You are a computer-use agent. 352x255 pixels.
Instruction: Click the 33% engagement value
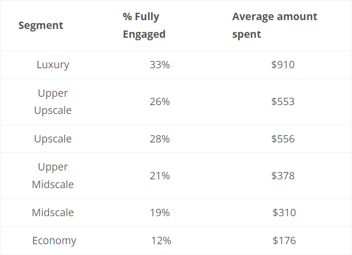pos(160,65)
